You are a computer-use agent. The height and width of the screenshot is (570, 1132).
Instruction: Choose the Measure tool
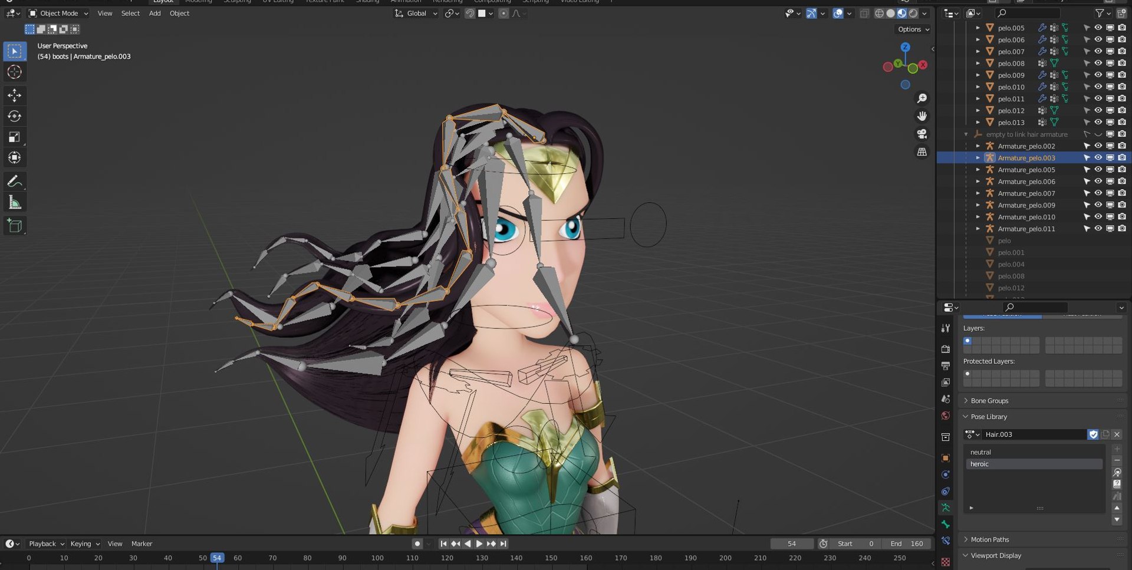click(15, 203)
